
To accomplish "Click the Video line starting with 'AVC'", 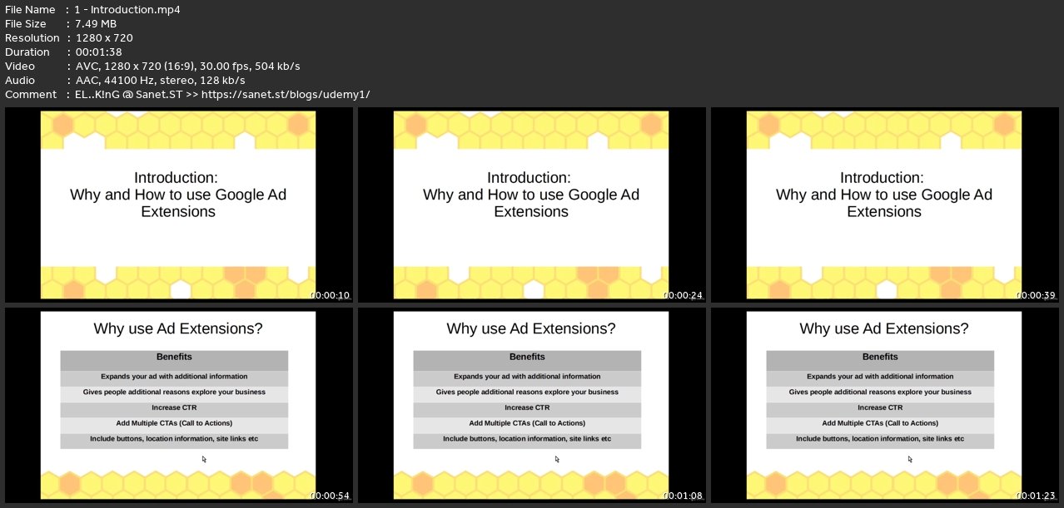I will 187,66.
